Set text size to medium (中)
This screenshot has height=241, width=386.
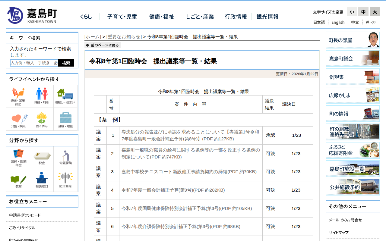point(363,12)
